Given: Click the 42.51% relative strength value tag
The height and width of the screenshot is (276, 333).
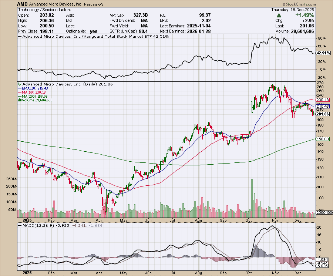Looking at the screenshot, I should point(323,53).
